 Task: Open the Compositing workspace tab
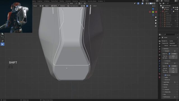[x=83, y=1]
